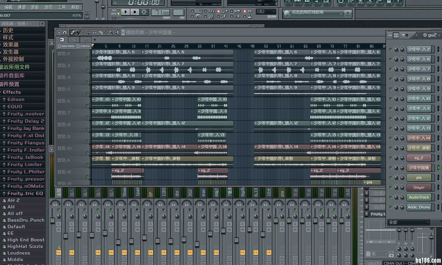Image resolution: width=442 pixels, height=265 pixels.
Task: Select the Delete tool in playlist toolbar
Action: pos(83,33)
